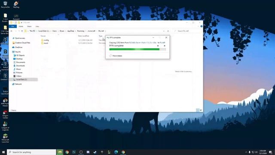Select Local Disk (C:) in navigation pane
The image size is (275, 155).
tap(23, 80)
